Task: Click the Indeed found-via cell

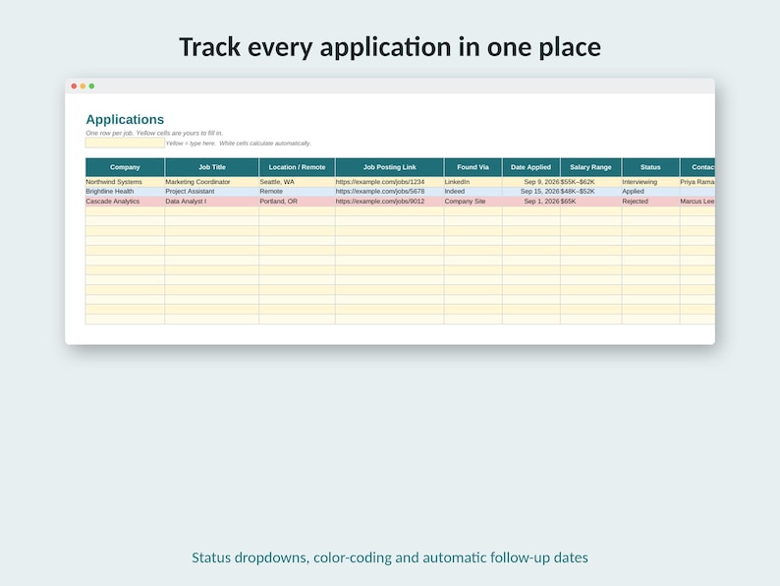Action: pyautogui.click(x=474, y=191)
